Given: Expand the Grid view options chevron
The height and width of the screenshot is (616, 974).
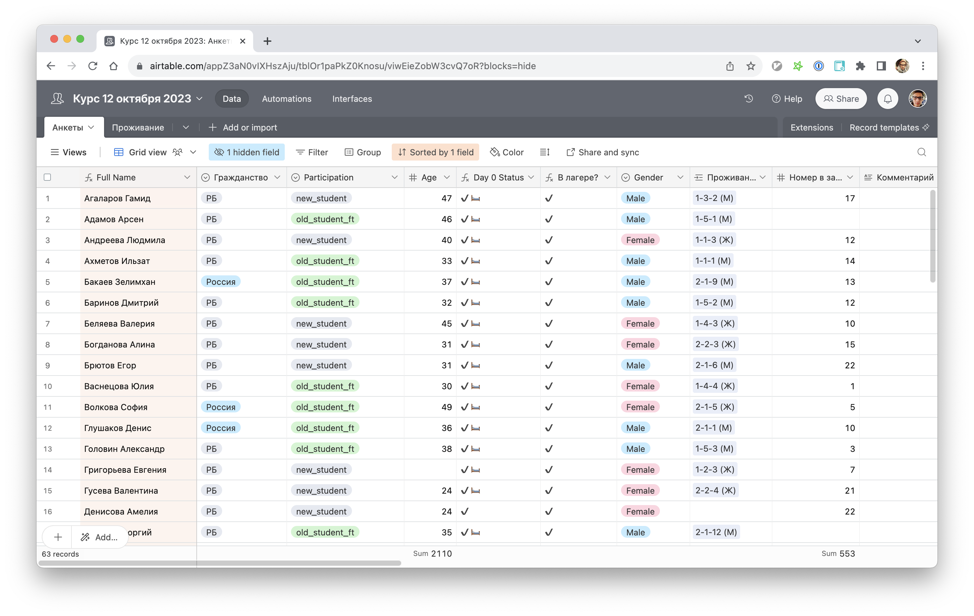Looking at the screenshot, I should tap(193, 152).
